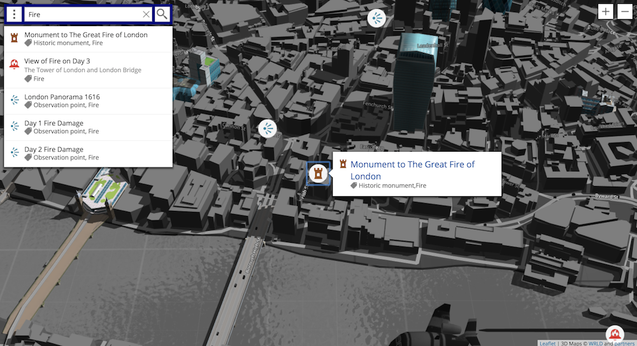Click the observation marker at the map's top edge

click(377, 18)
